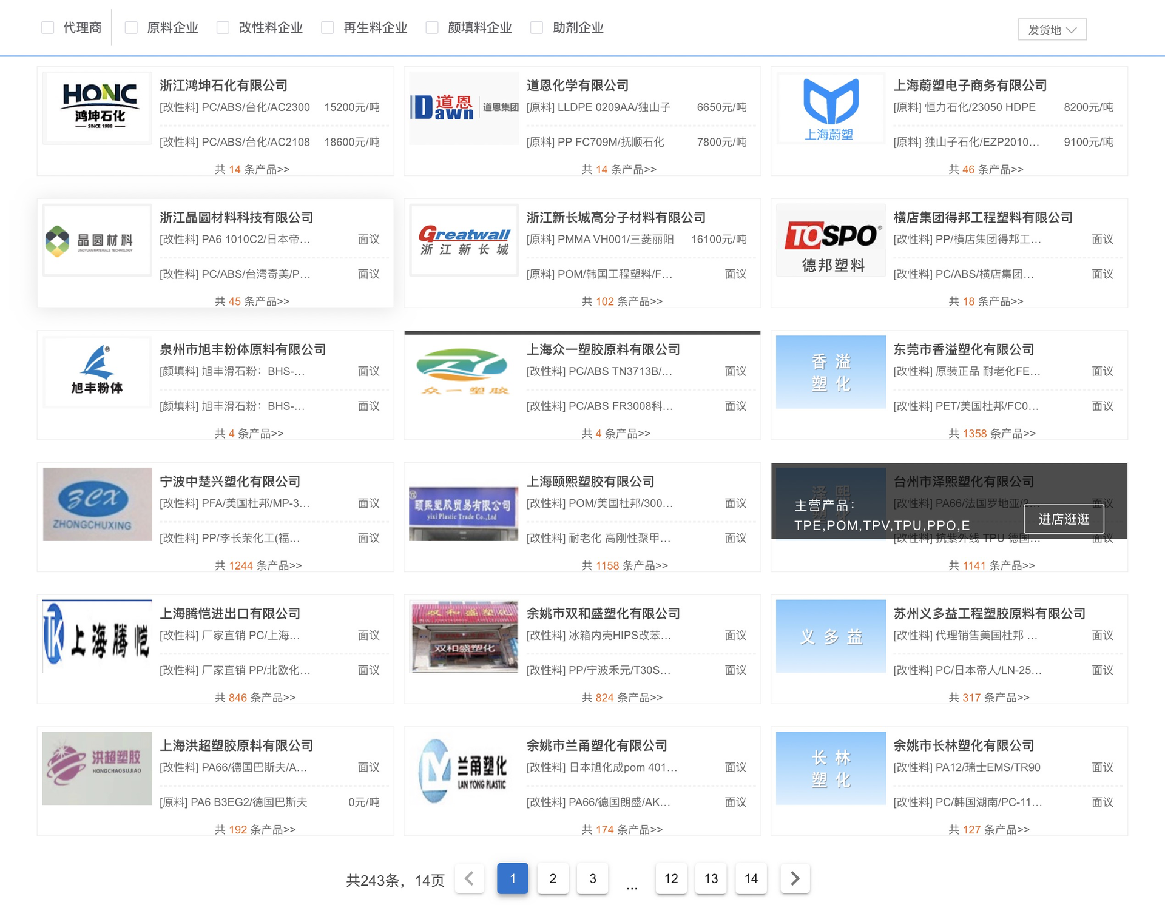View all 1358 products of 香溢塑化
Image resolution: width=1165 pixels, height=905 pixels.
pyautogui.click(x=991, y=434)
